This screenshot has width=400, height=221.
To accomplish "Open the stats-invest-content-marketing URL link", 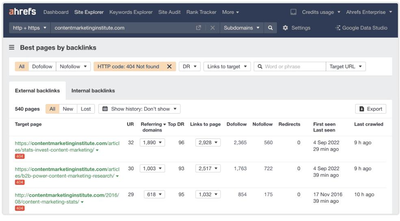I will 67,147.
